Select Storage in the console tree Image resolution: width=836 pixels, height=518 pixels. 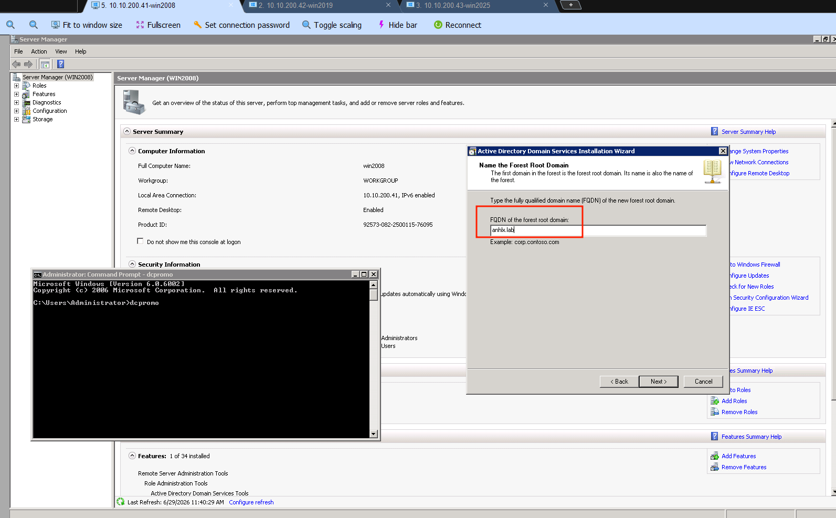click(x=43, y=119)
